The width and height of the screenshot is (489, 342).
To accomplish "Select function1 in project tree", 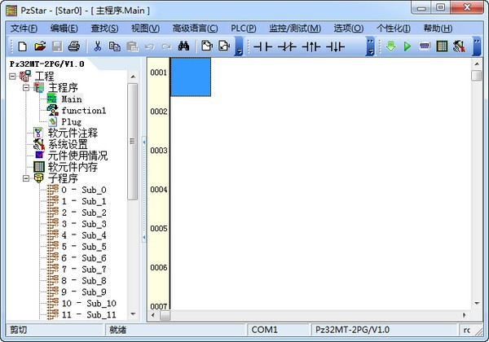I will 83,110.
